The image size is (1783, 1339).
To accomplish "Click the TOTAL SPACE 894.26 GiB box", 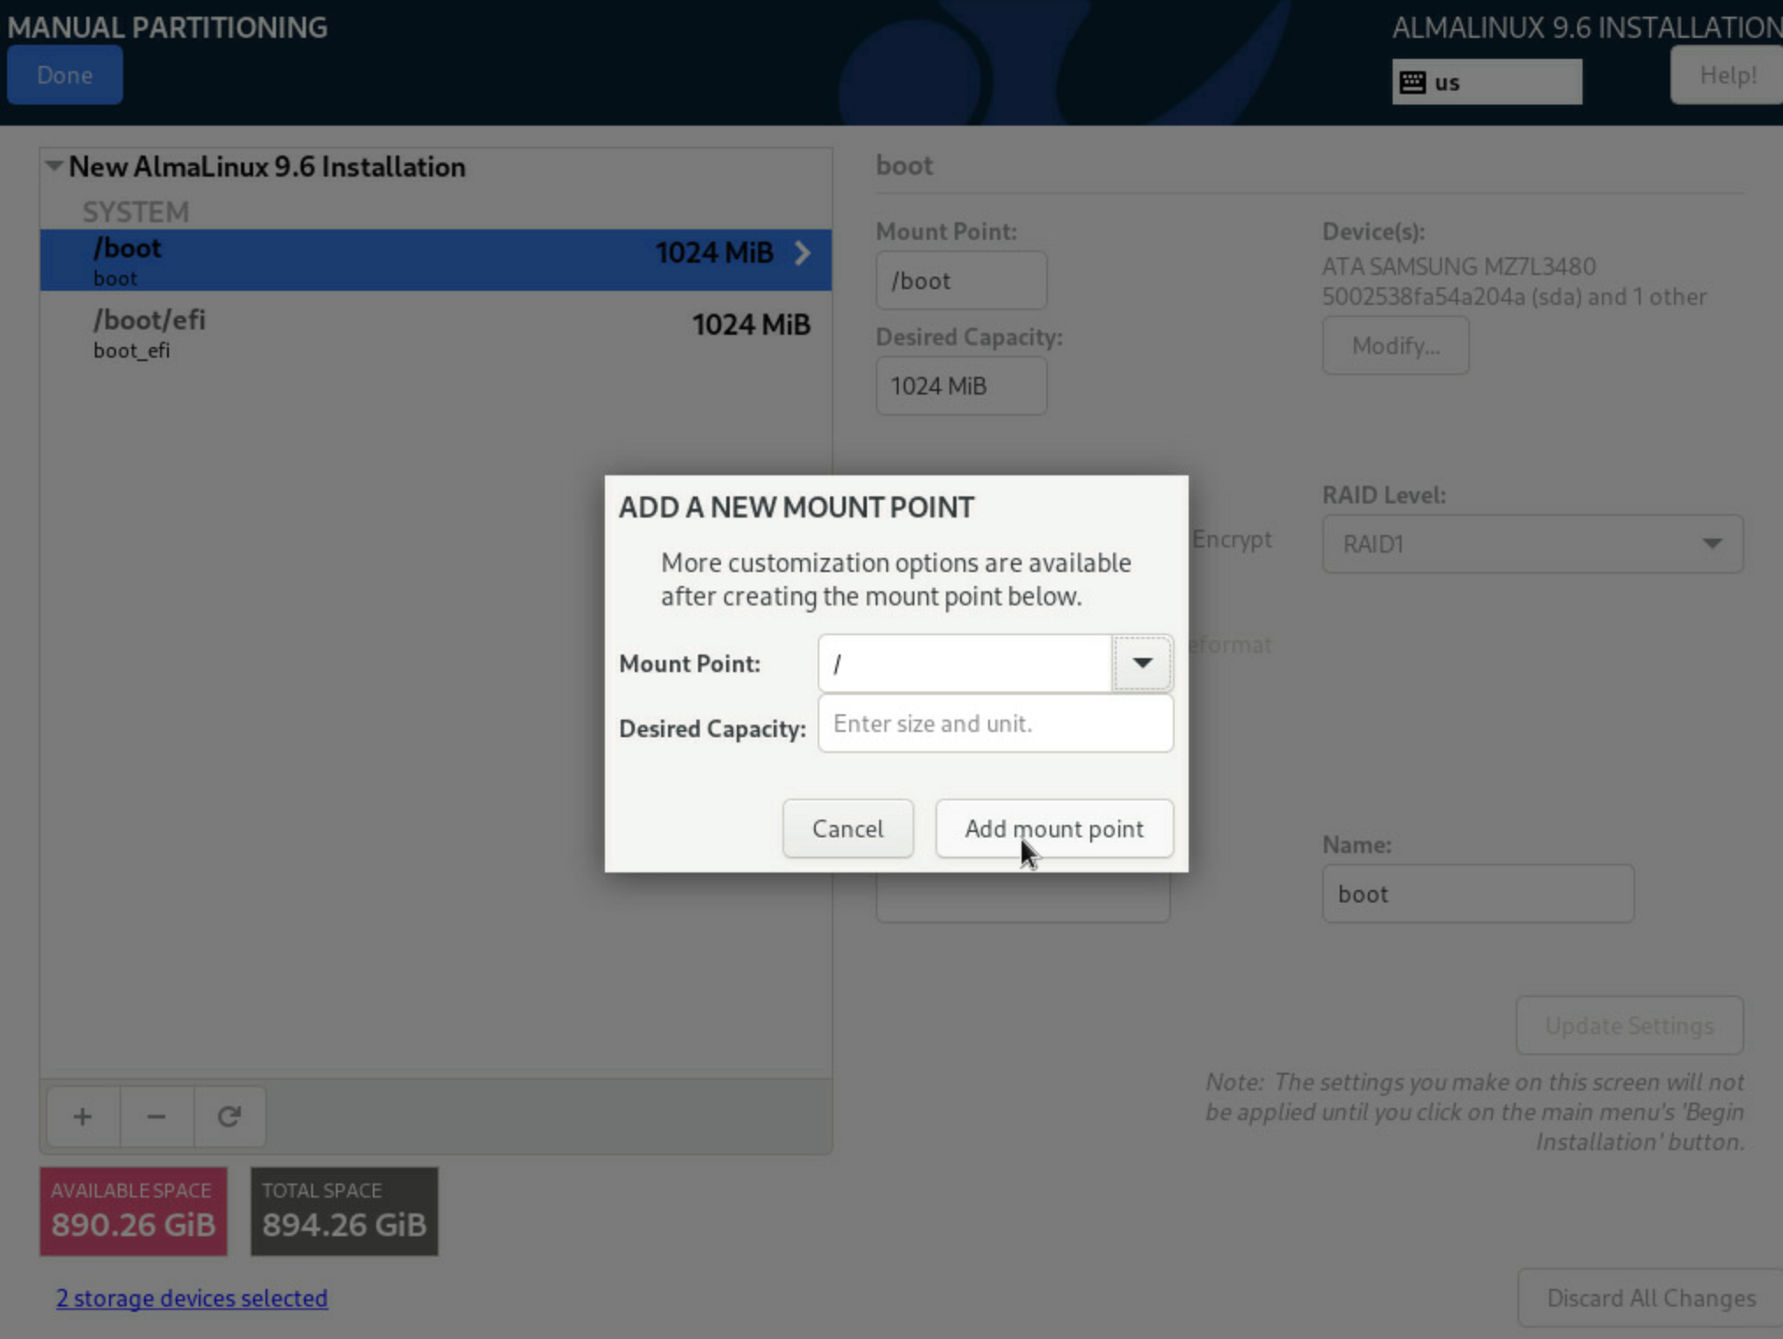I will coord(344,1211).
